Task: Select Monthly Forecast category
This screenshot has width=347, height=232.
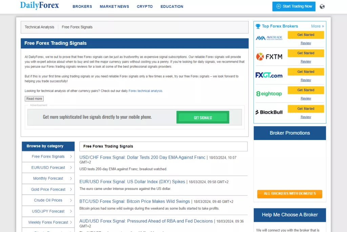Action: tap(48, 178)
